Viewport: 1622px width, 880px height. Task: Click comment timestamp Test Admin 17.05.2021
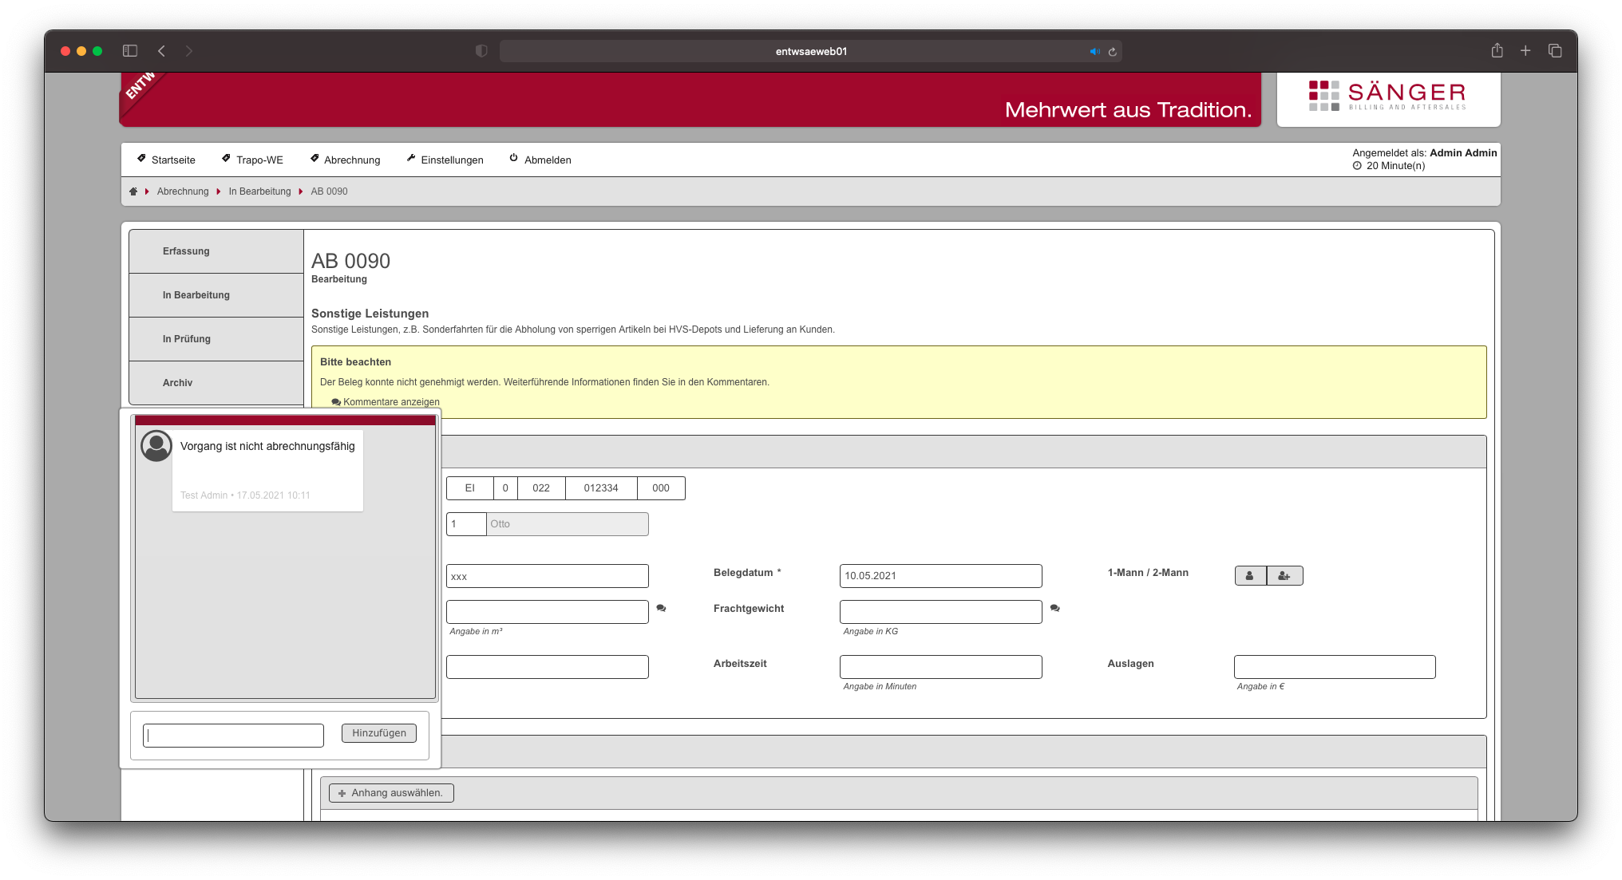245,495
